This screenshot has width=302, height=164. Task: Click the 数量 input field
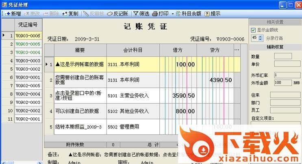click(x=283, y=56)
